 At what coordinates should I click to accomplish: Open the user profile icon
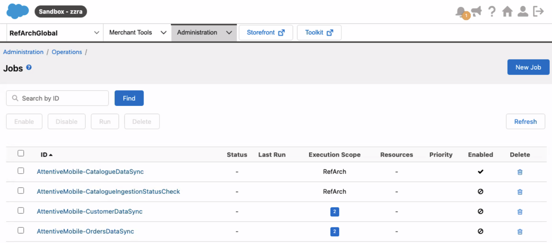(x=523, y=11)
